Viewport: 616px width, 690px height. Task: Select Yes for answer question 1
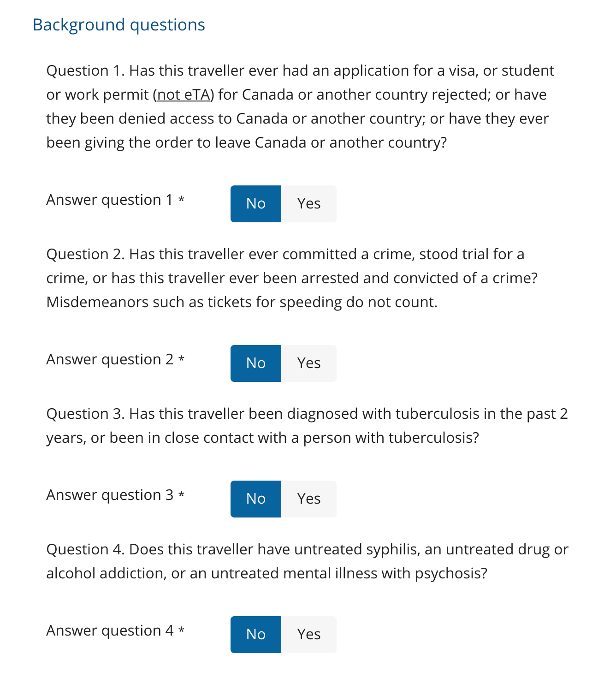click(x=309, y=204)
